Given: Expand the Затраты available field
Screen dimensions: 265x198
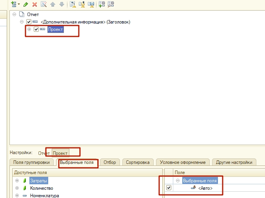Looking at the screenshot, I should [x=17, y=181].
